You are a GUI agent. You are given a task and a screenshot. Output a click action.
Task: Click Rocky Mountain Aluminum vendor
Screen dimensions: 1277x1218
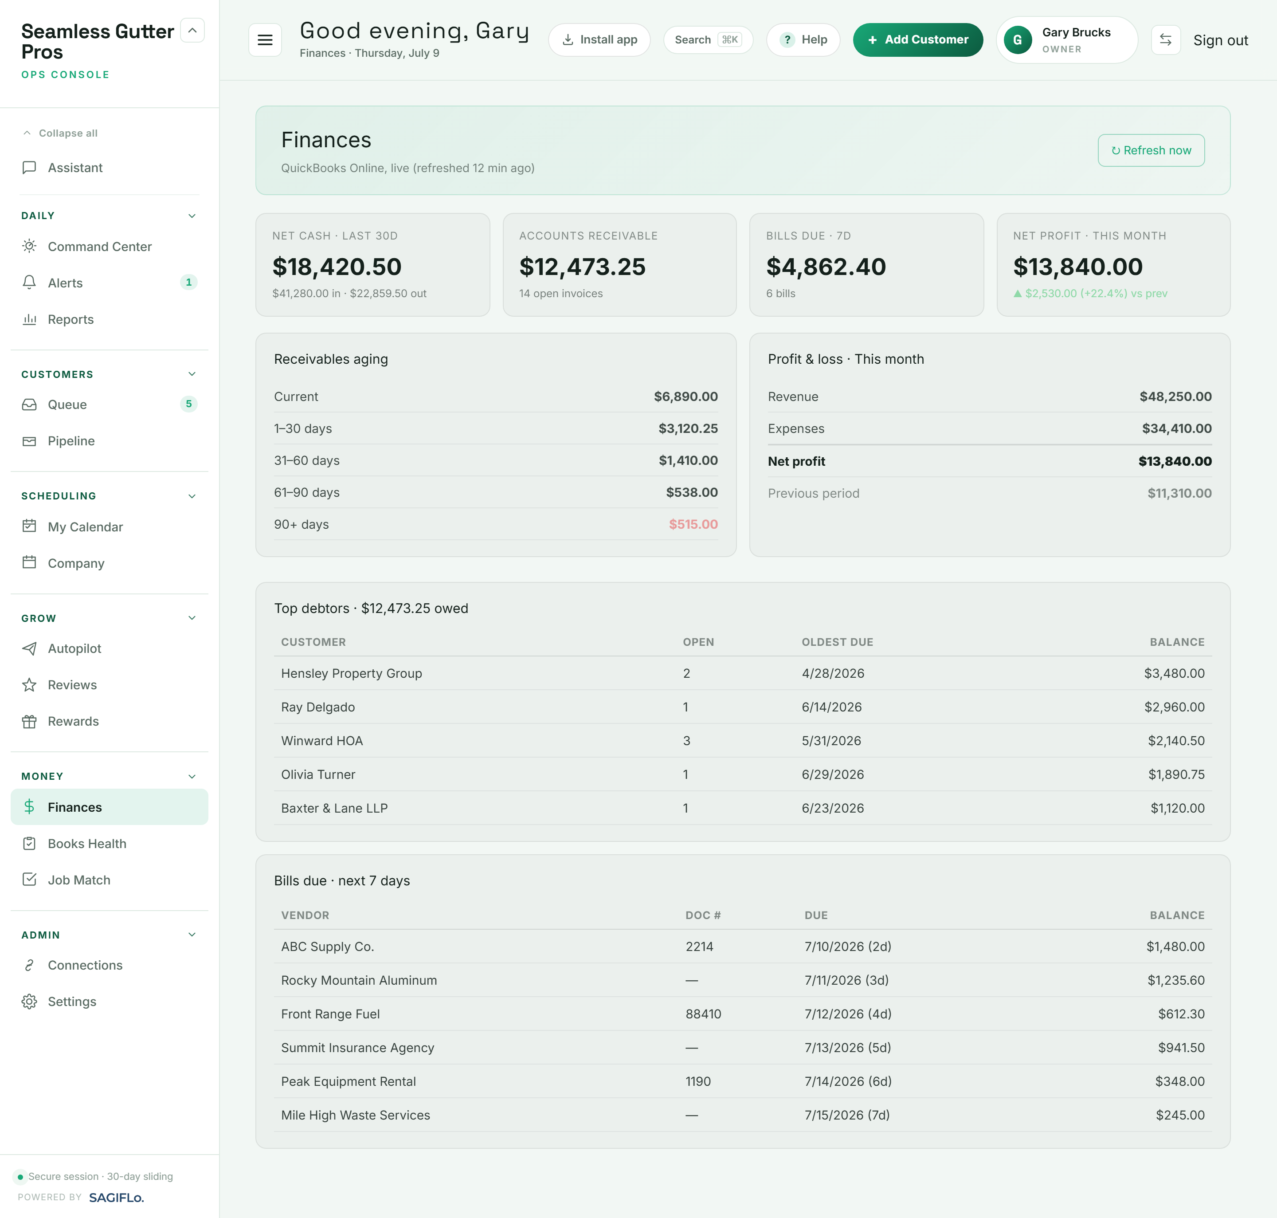[359, 980]
